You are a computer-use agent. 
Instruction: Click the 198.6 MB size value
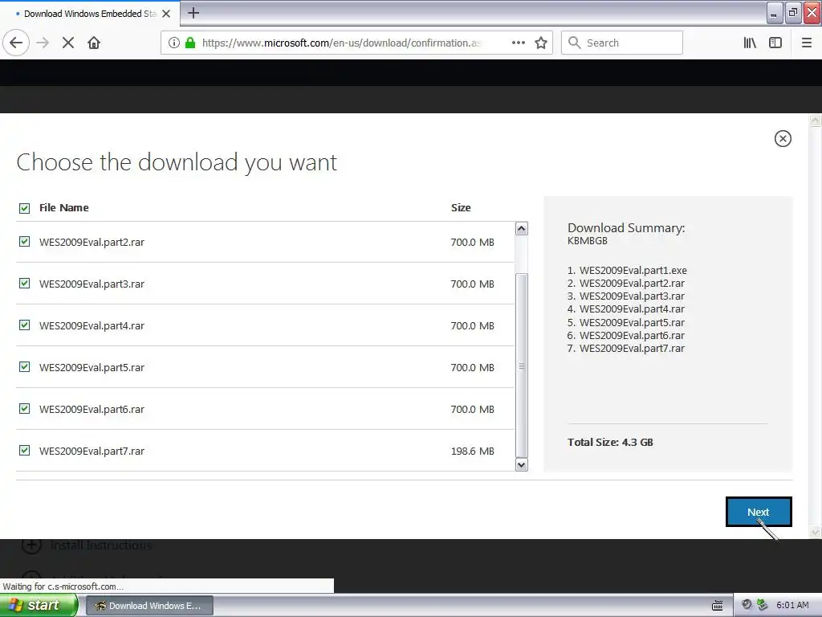472,451
